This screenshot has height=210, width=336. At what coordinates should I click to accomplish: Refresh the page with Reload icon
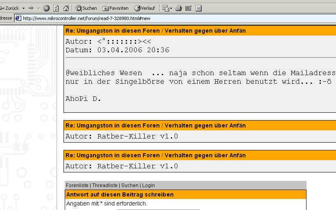(x=56, y=8)
